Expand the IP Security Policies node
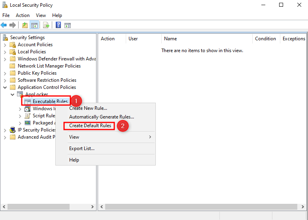 [x=5, y=130]
